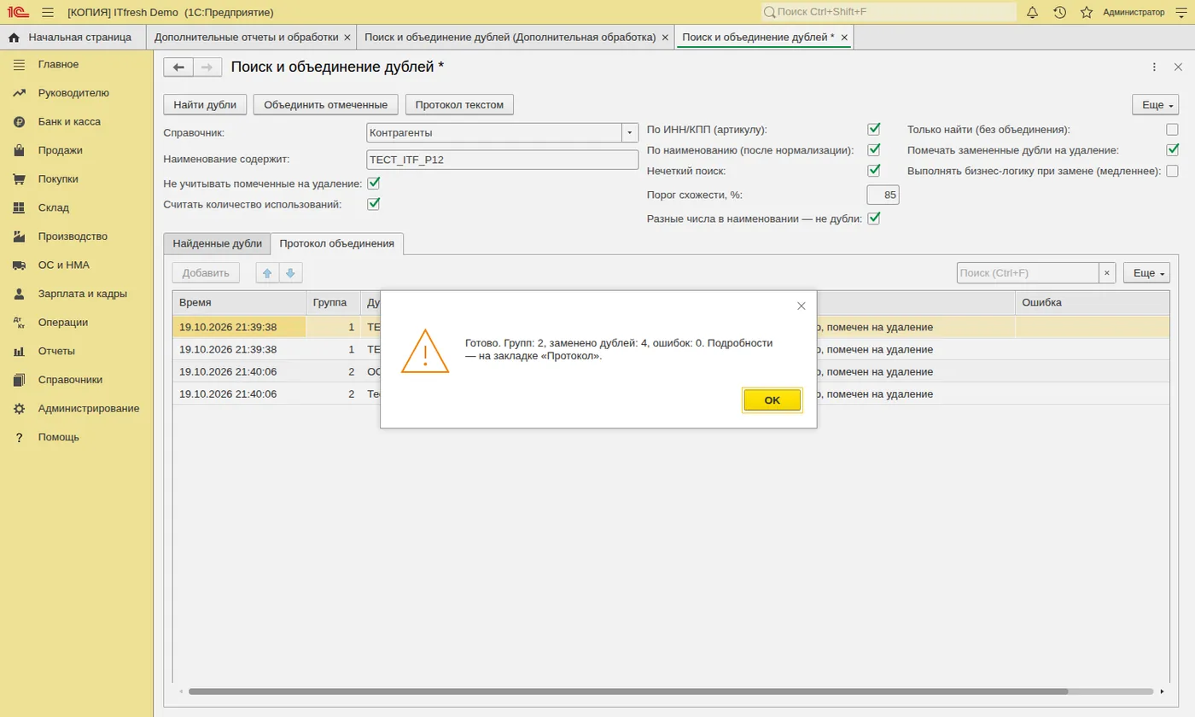The width and height of the screenshot is (1195, 717).
Task: Open the table Еще dropdown menu
Action: [x=1146, y=273]
